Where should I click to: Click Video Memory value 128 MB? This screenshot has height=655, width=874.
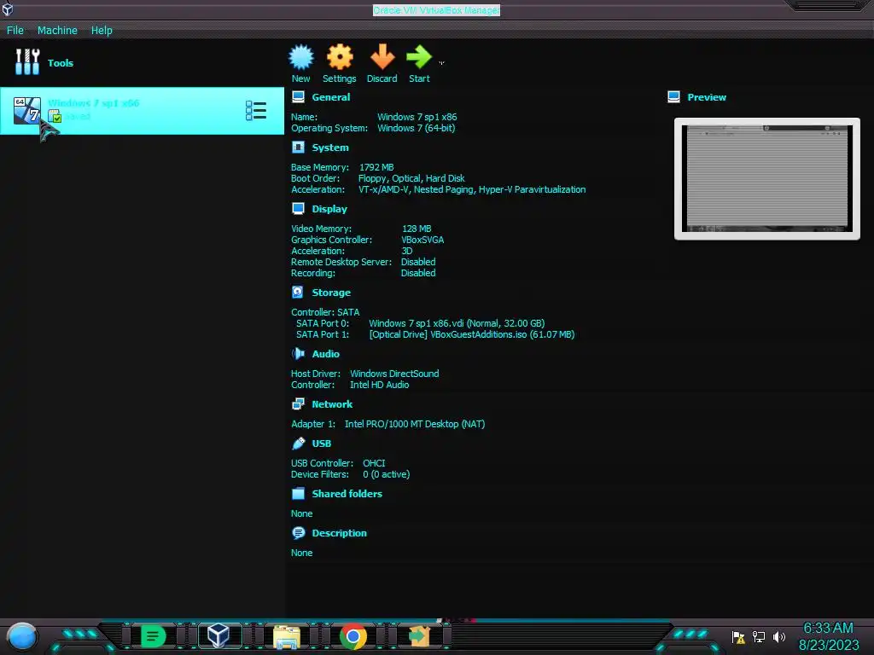pyautogui.click(x=417, y=229)
